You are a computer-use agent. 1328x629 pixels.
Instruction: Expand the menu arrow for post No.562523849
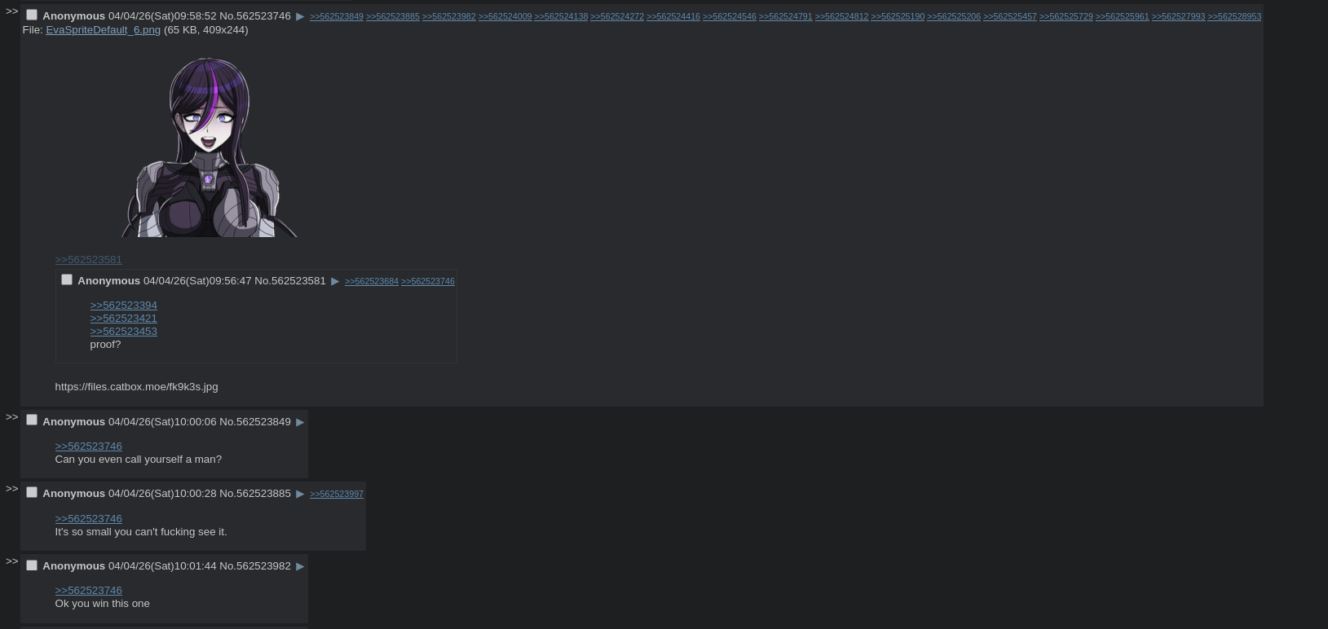[x=300, y=422]
